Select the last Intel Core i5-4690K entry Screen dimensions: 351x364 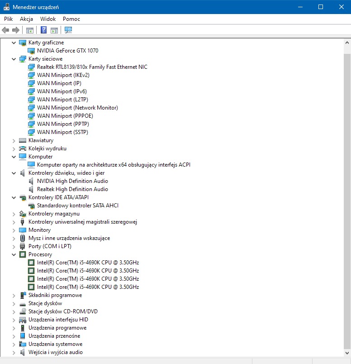(88, 287)
